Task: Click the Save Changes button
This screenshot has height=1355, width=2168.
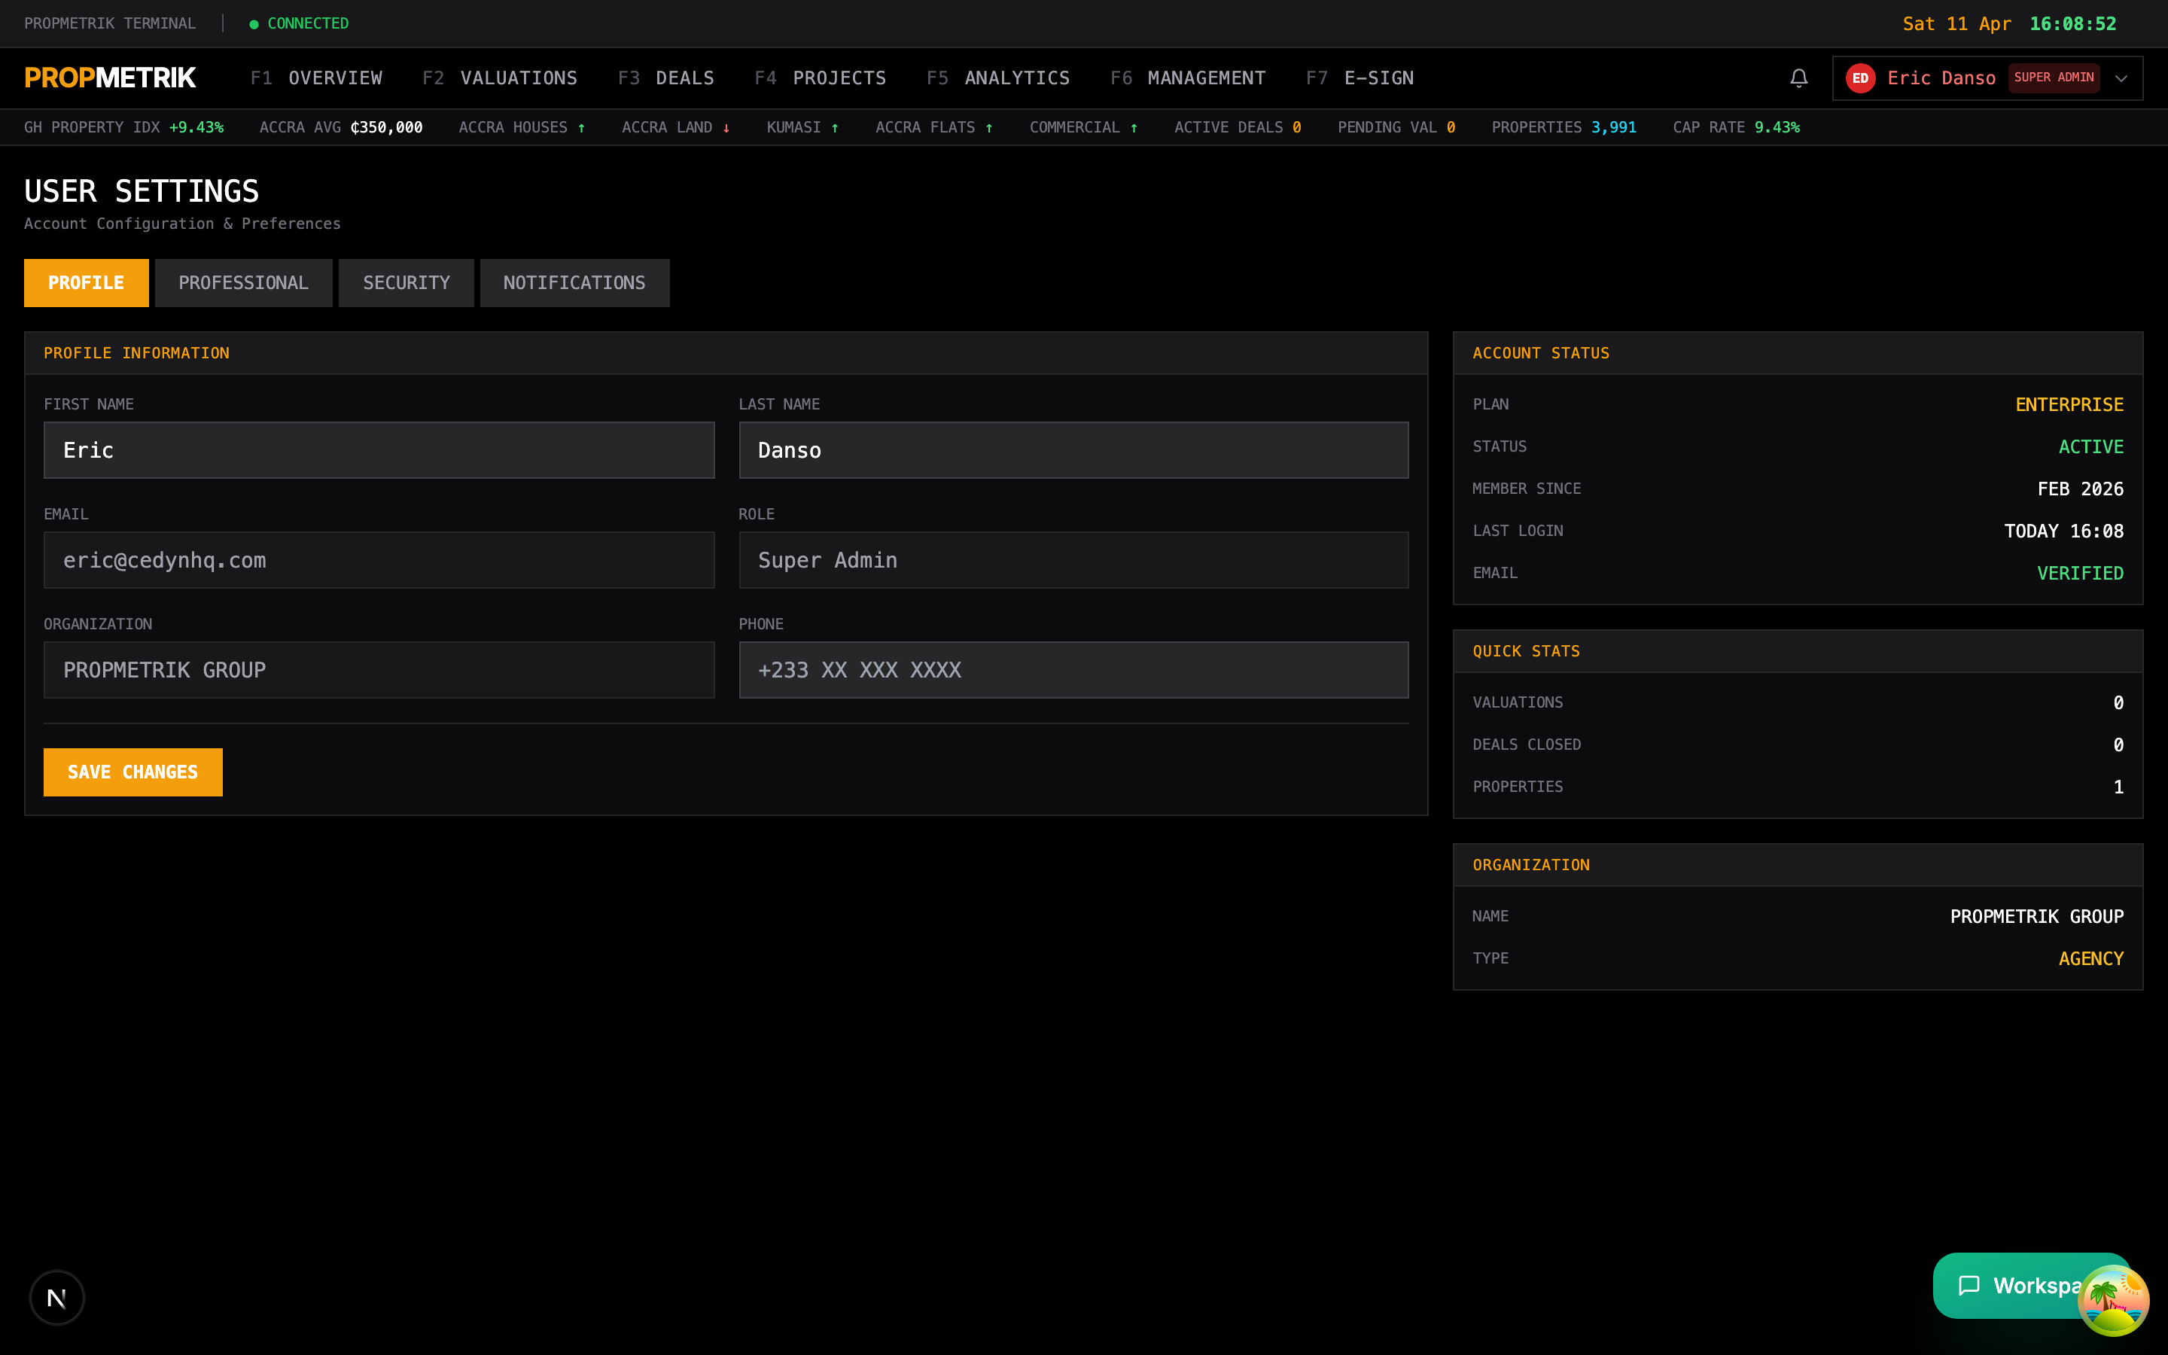Action: (x=132, y=772)
